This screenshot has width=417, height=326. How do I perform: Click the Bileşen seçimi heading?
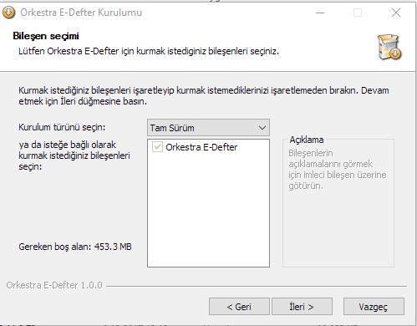click(x=46, y=36)
